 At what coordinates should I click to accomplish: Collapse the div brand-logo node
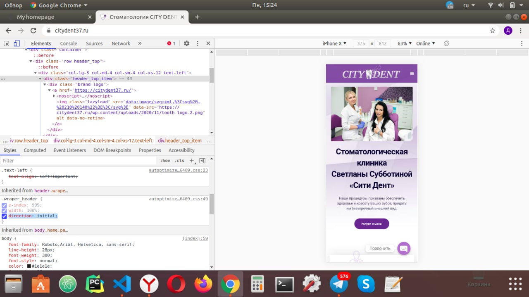pyautogui.click(x=45, y=84)
